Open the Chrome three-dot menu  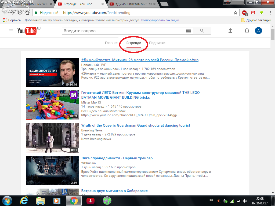(270, 13)
